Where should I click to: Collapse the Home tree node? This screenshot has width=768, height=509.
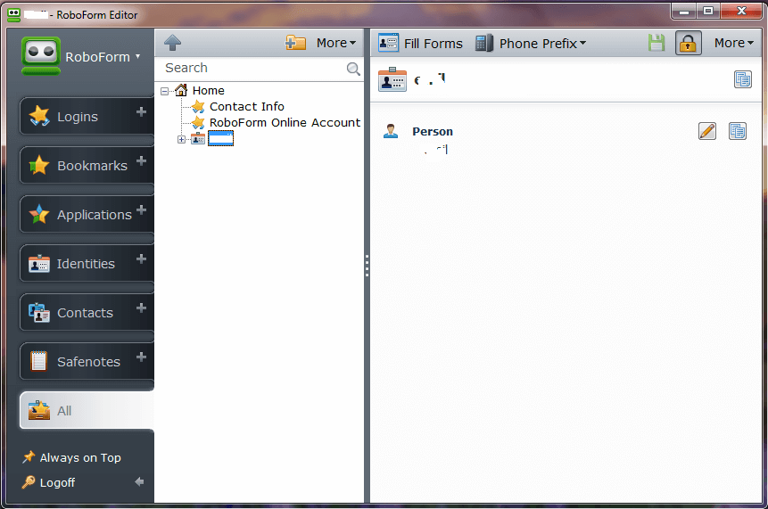(165, 91)
